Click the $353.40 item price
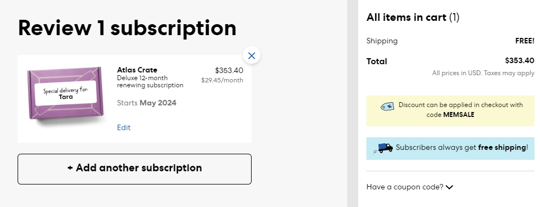 [229, 71]
